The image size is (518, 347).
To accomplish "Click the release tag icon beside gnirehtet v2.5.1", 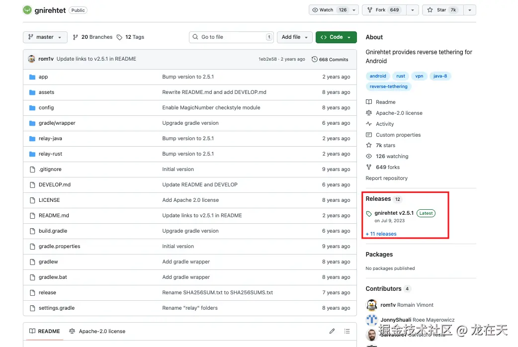I will click(x=369, y=214).
